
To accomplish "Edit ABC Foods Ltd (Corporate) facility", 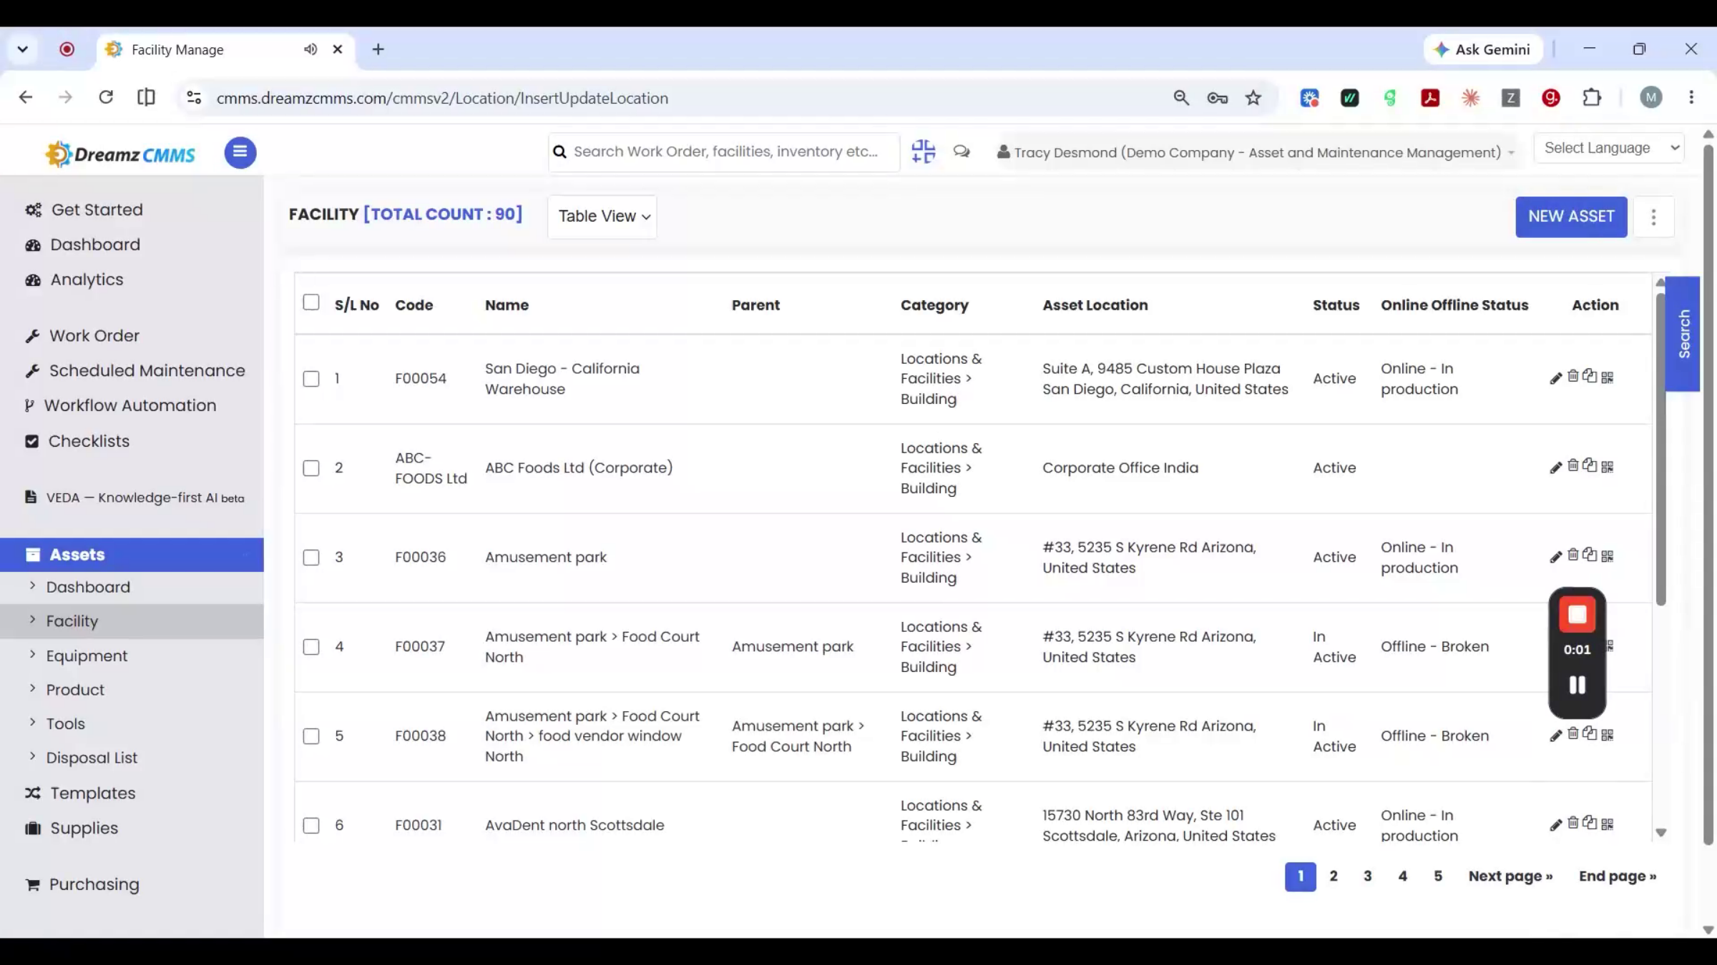I will pos(1555,467).
